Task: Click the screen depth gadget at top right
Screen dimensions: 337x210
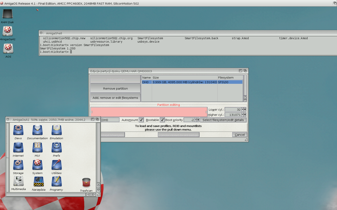Action: tap(335, 3)
